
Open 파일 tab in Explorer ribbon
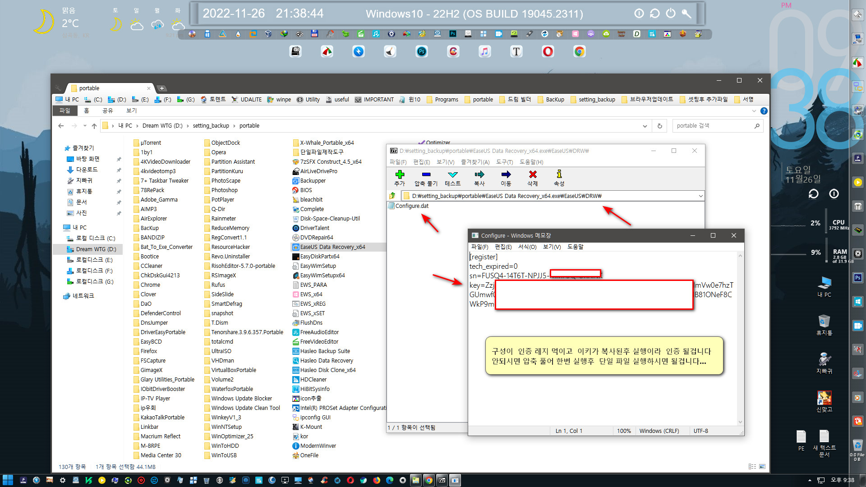pos(65,110)
